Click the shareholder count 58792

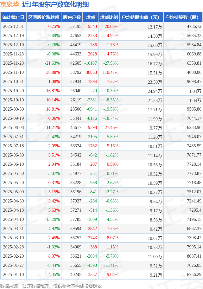76,72
